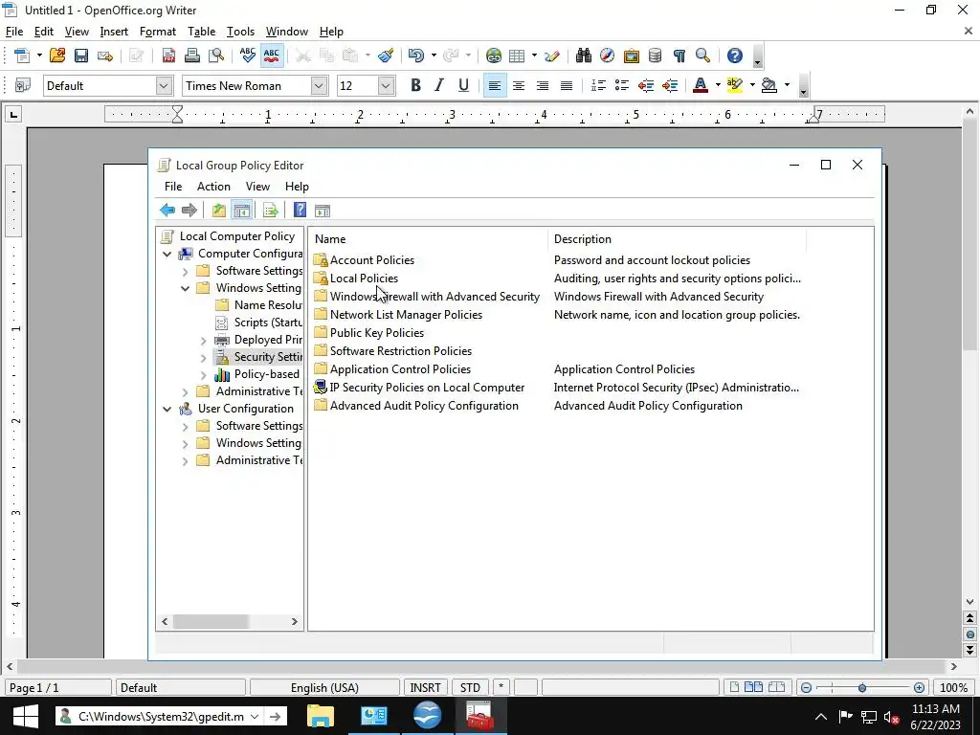Toggle AutoSpellcheck icon
The image size is (980, 735).
271,56
